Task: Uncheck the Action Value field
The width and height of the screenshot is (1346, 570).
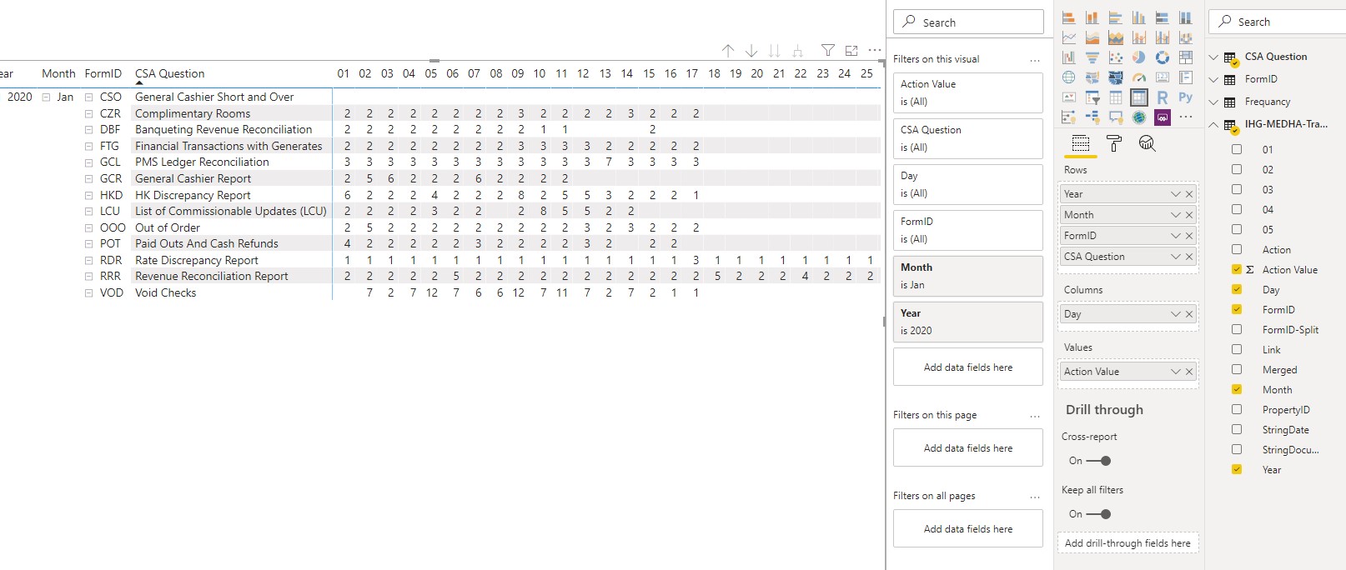Action: pos(1237,269)
